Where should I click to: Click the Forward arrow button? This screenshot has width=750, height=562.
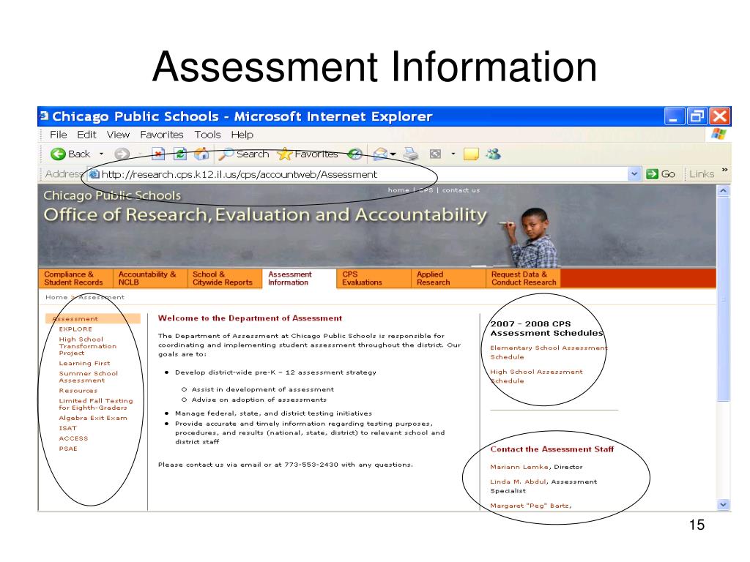pyautogui.click(x=122, y=154)
